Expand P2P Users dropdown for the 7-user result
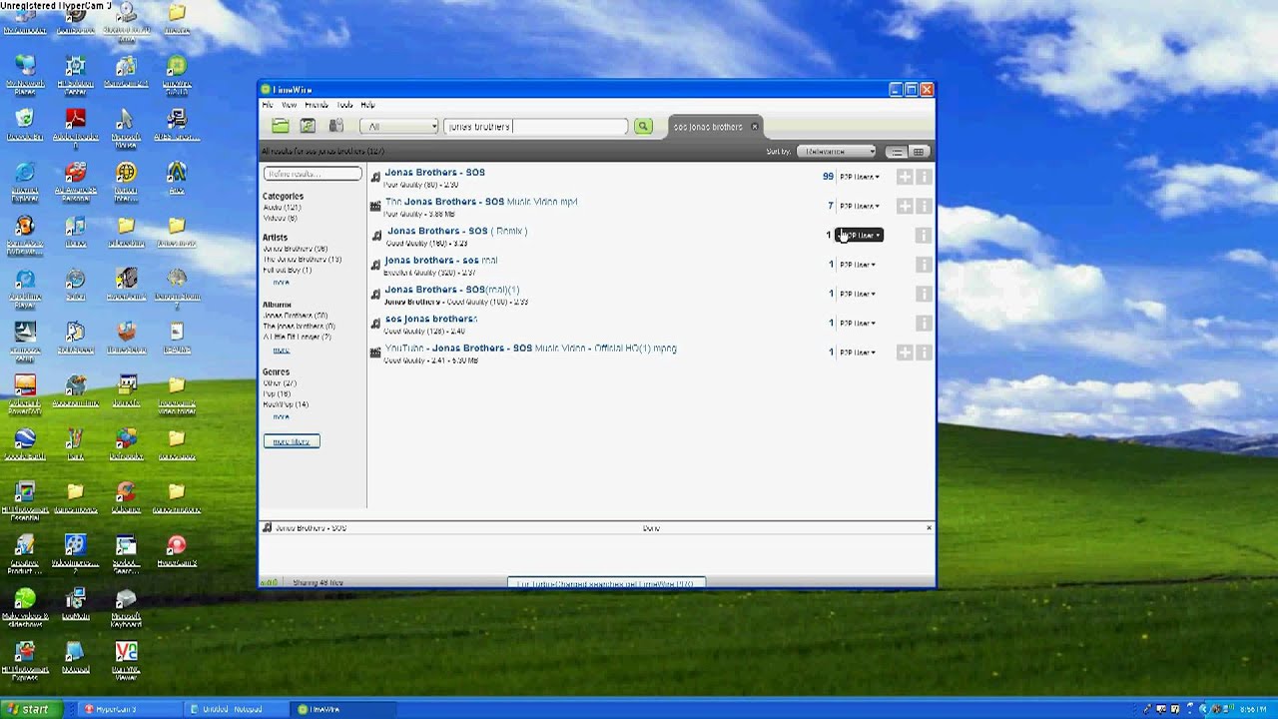Image resolution: width=1278 pixels, height=719 pixels. tap(859, 206)
